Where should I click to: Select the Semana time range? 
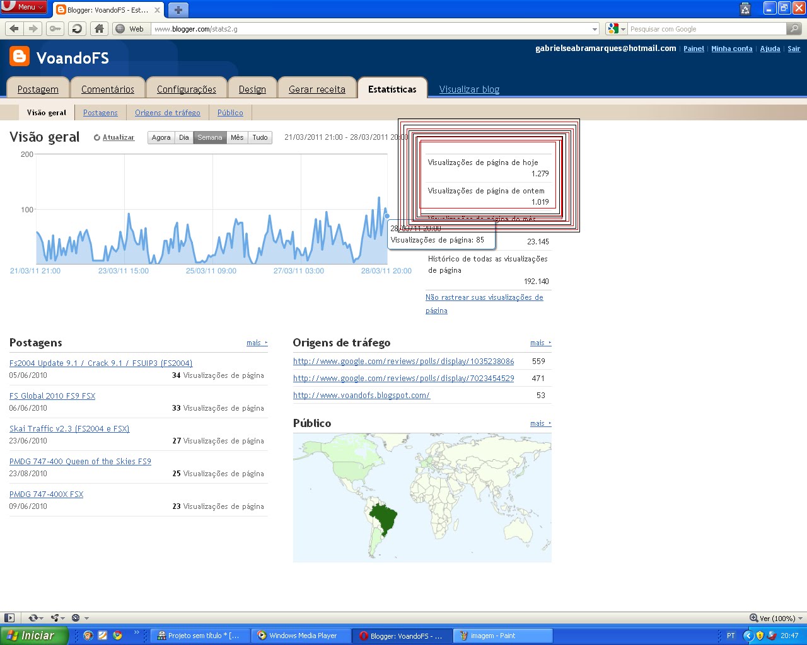coord(210,137)
